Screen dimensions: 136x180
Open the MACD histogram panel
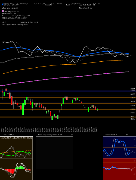click(x=16, y=169)
